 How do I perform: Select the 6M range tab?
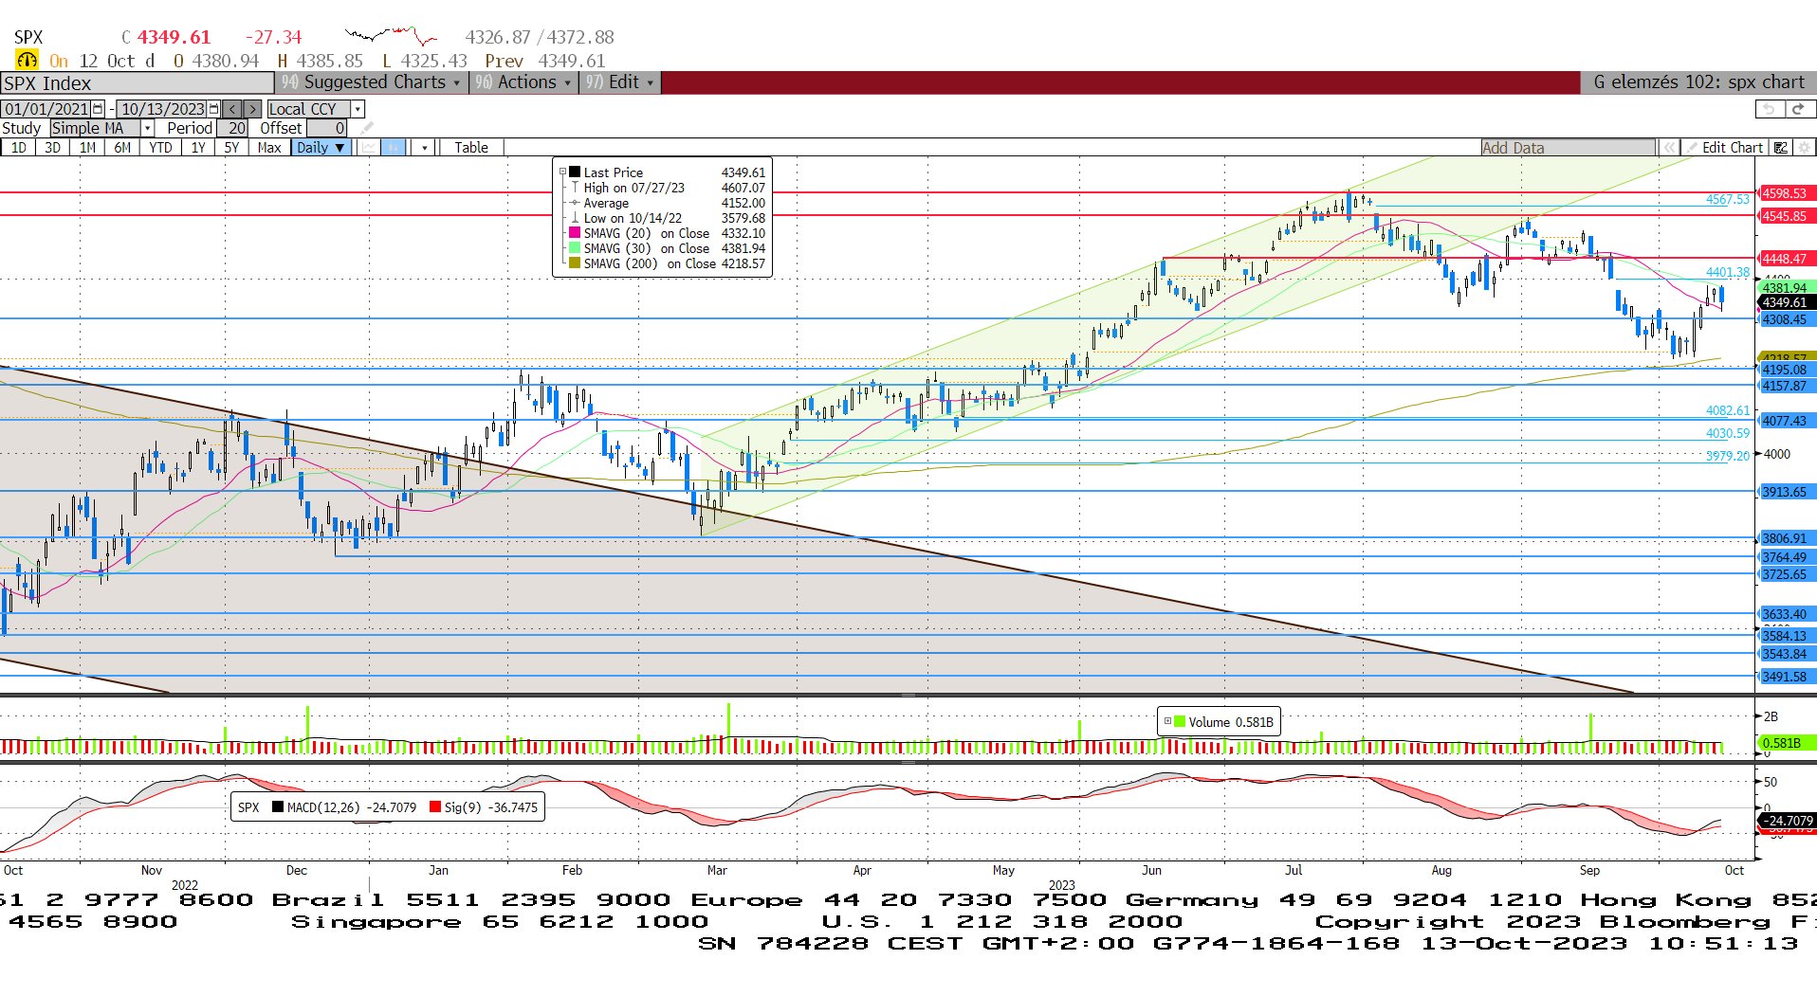(x=122, y=147)
